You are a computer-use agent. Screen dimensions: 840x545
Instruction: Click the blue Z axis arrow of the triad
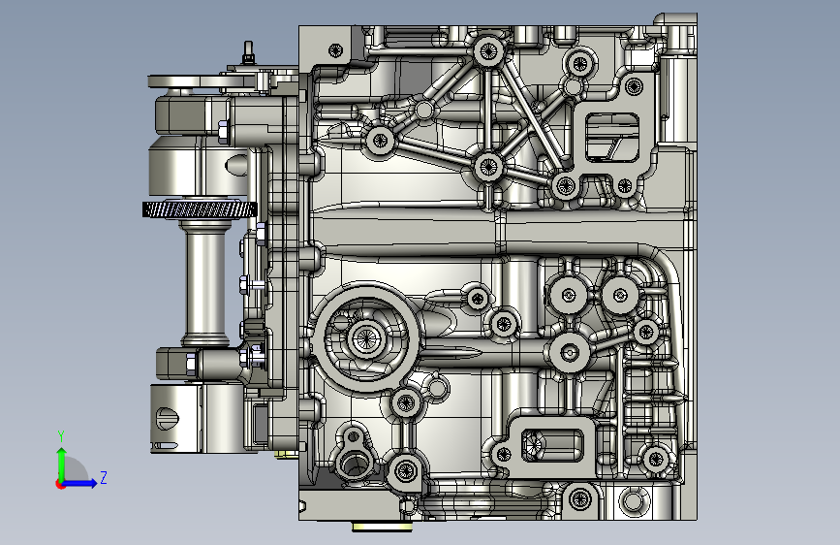(x=80, y=483)
